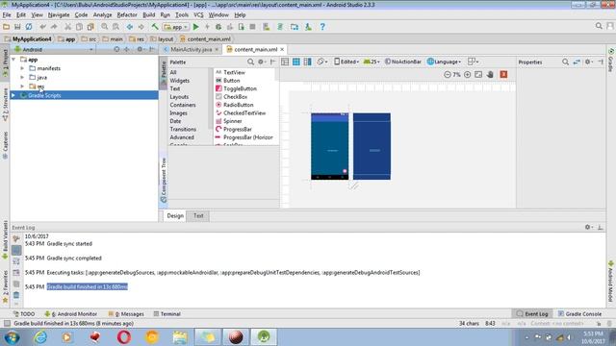Open the device Edited dropdown
The width and height of the screenshot is (616, 346).
tap(346, 62)
